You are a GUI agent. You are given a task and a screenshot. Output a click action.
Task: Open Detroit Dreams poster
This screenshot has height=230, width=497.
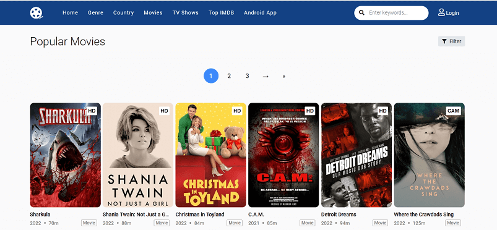(x=357, y=155)
